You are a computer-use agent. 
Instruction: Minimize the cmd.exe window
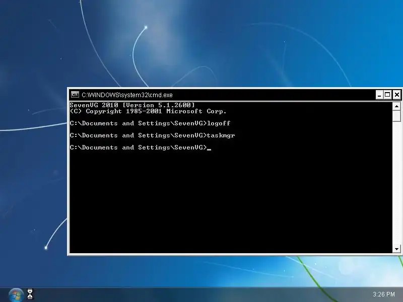(379, 95)
